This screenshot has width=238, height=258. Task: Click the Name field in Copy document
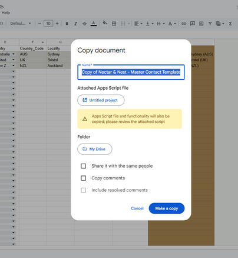(131, 72)
